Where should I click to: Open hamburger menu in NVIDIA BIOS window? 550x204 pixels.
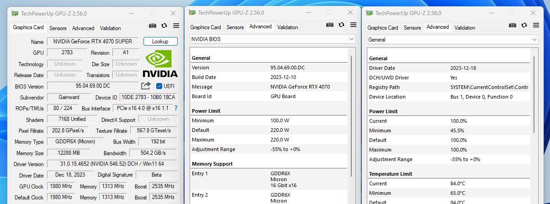click(x=353, y=25)
